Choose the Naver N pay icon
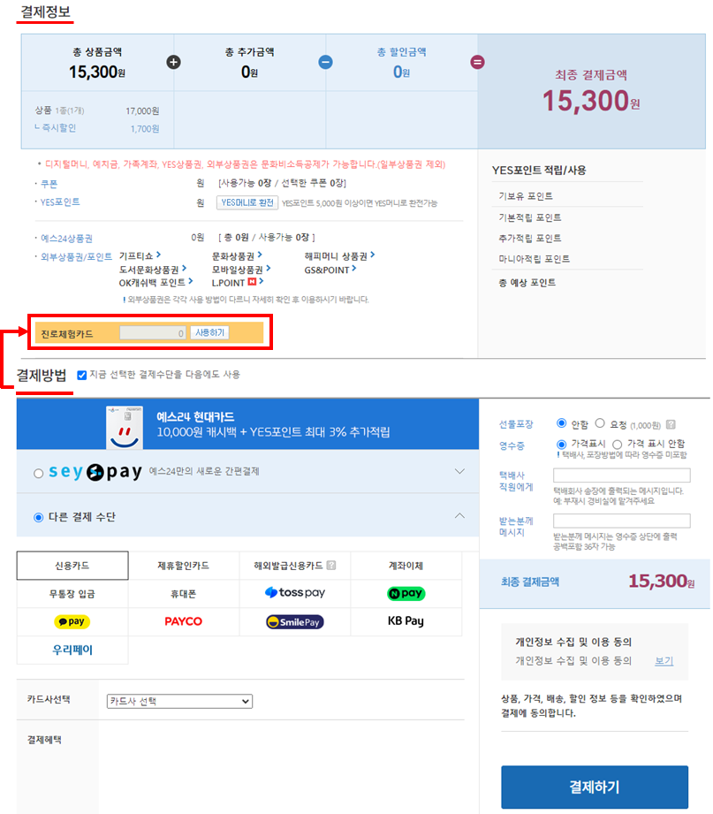 click(406, 594)
